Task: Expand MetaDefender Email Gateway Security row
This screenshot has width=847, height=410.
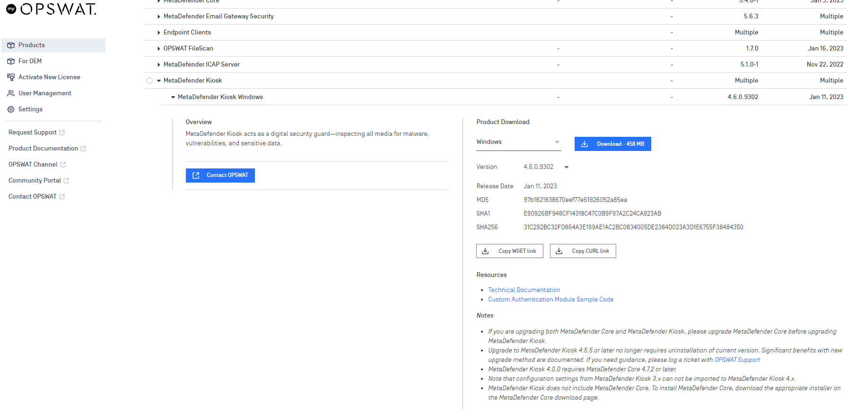Action: point(159,17)
